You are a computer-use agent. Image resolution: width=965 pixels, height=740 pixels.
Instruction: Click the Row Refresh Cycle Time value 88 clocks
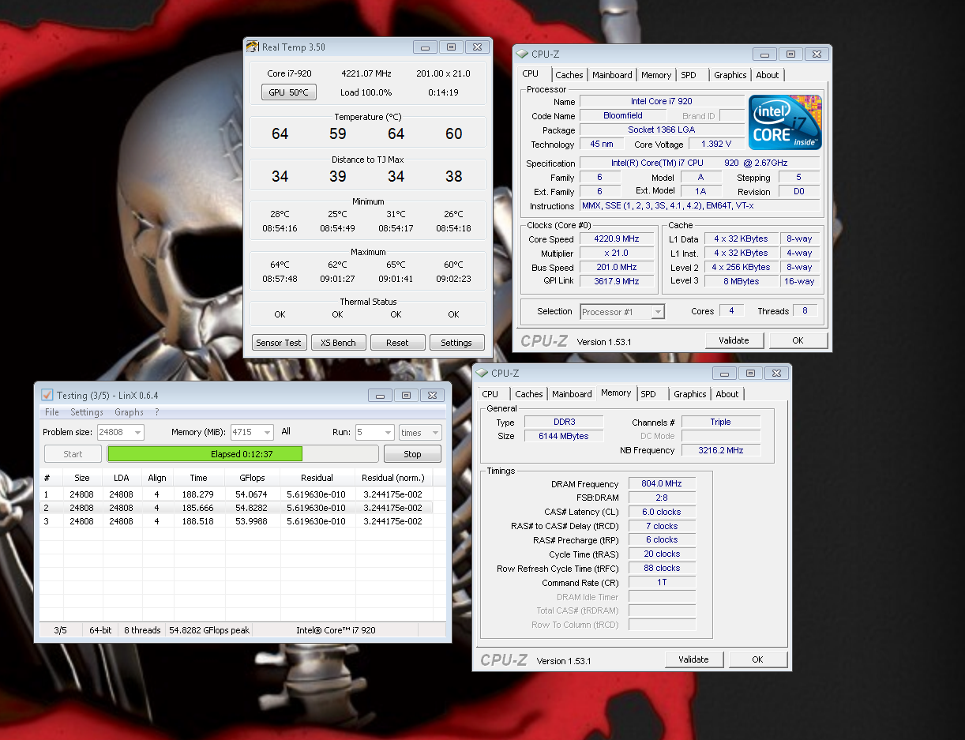click(x=662, y=568)
